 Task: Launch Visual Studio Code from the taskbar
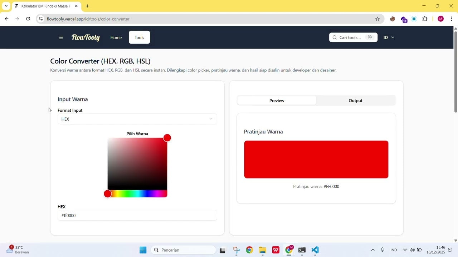click(x=315, y=250)
